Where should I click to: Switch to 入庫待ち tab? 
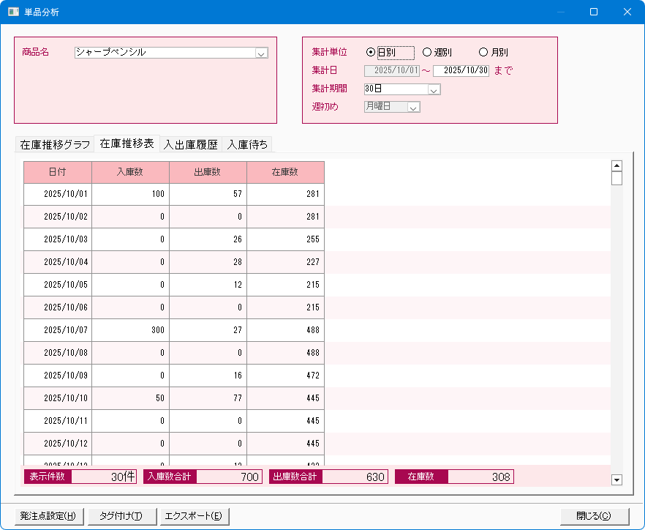[247, 145]
